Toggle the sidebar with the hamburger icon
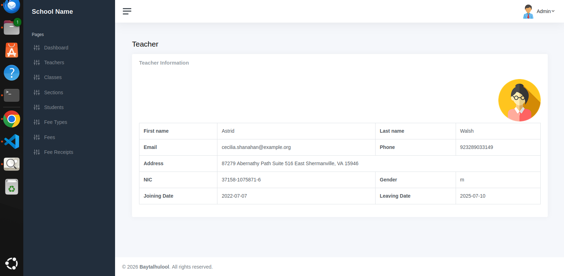 coord(127,11)
